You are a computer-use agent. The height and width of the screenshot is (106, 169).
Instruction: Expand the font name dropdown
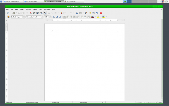point(42,17)
